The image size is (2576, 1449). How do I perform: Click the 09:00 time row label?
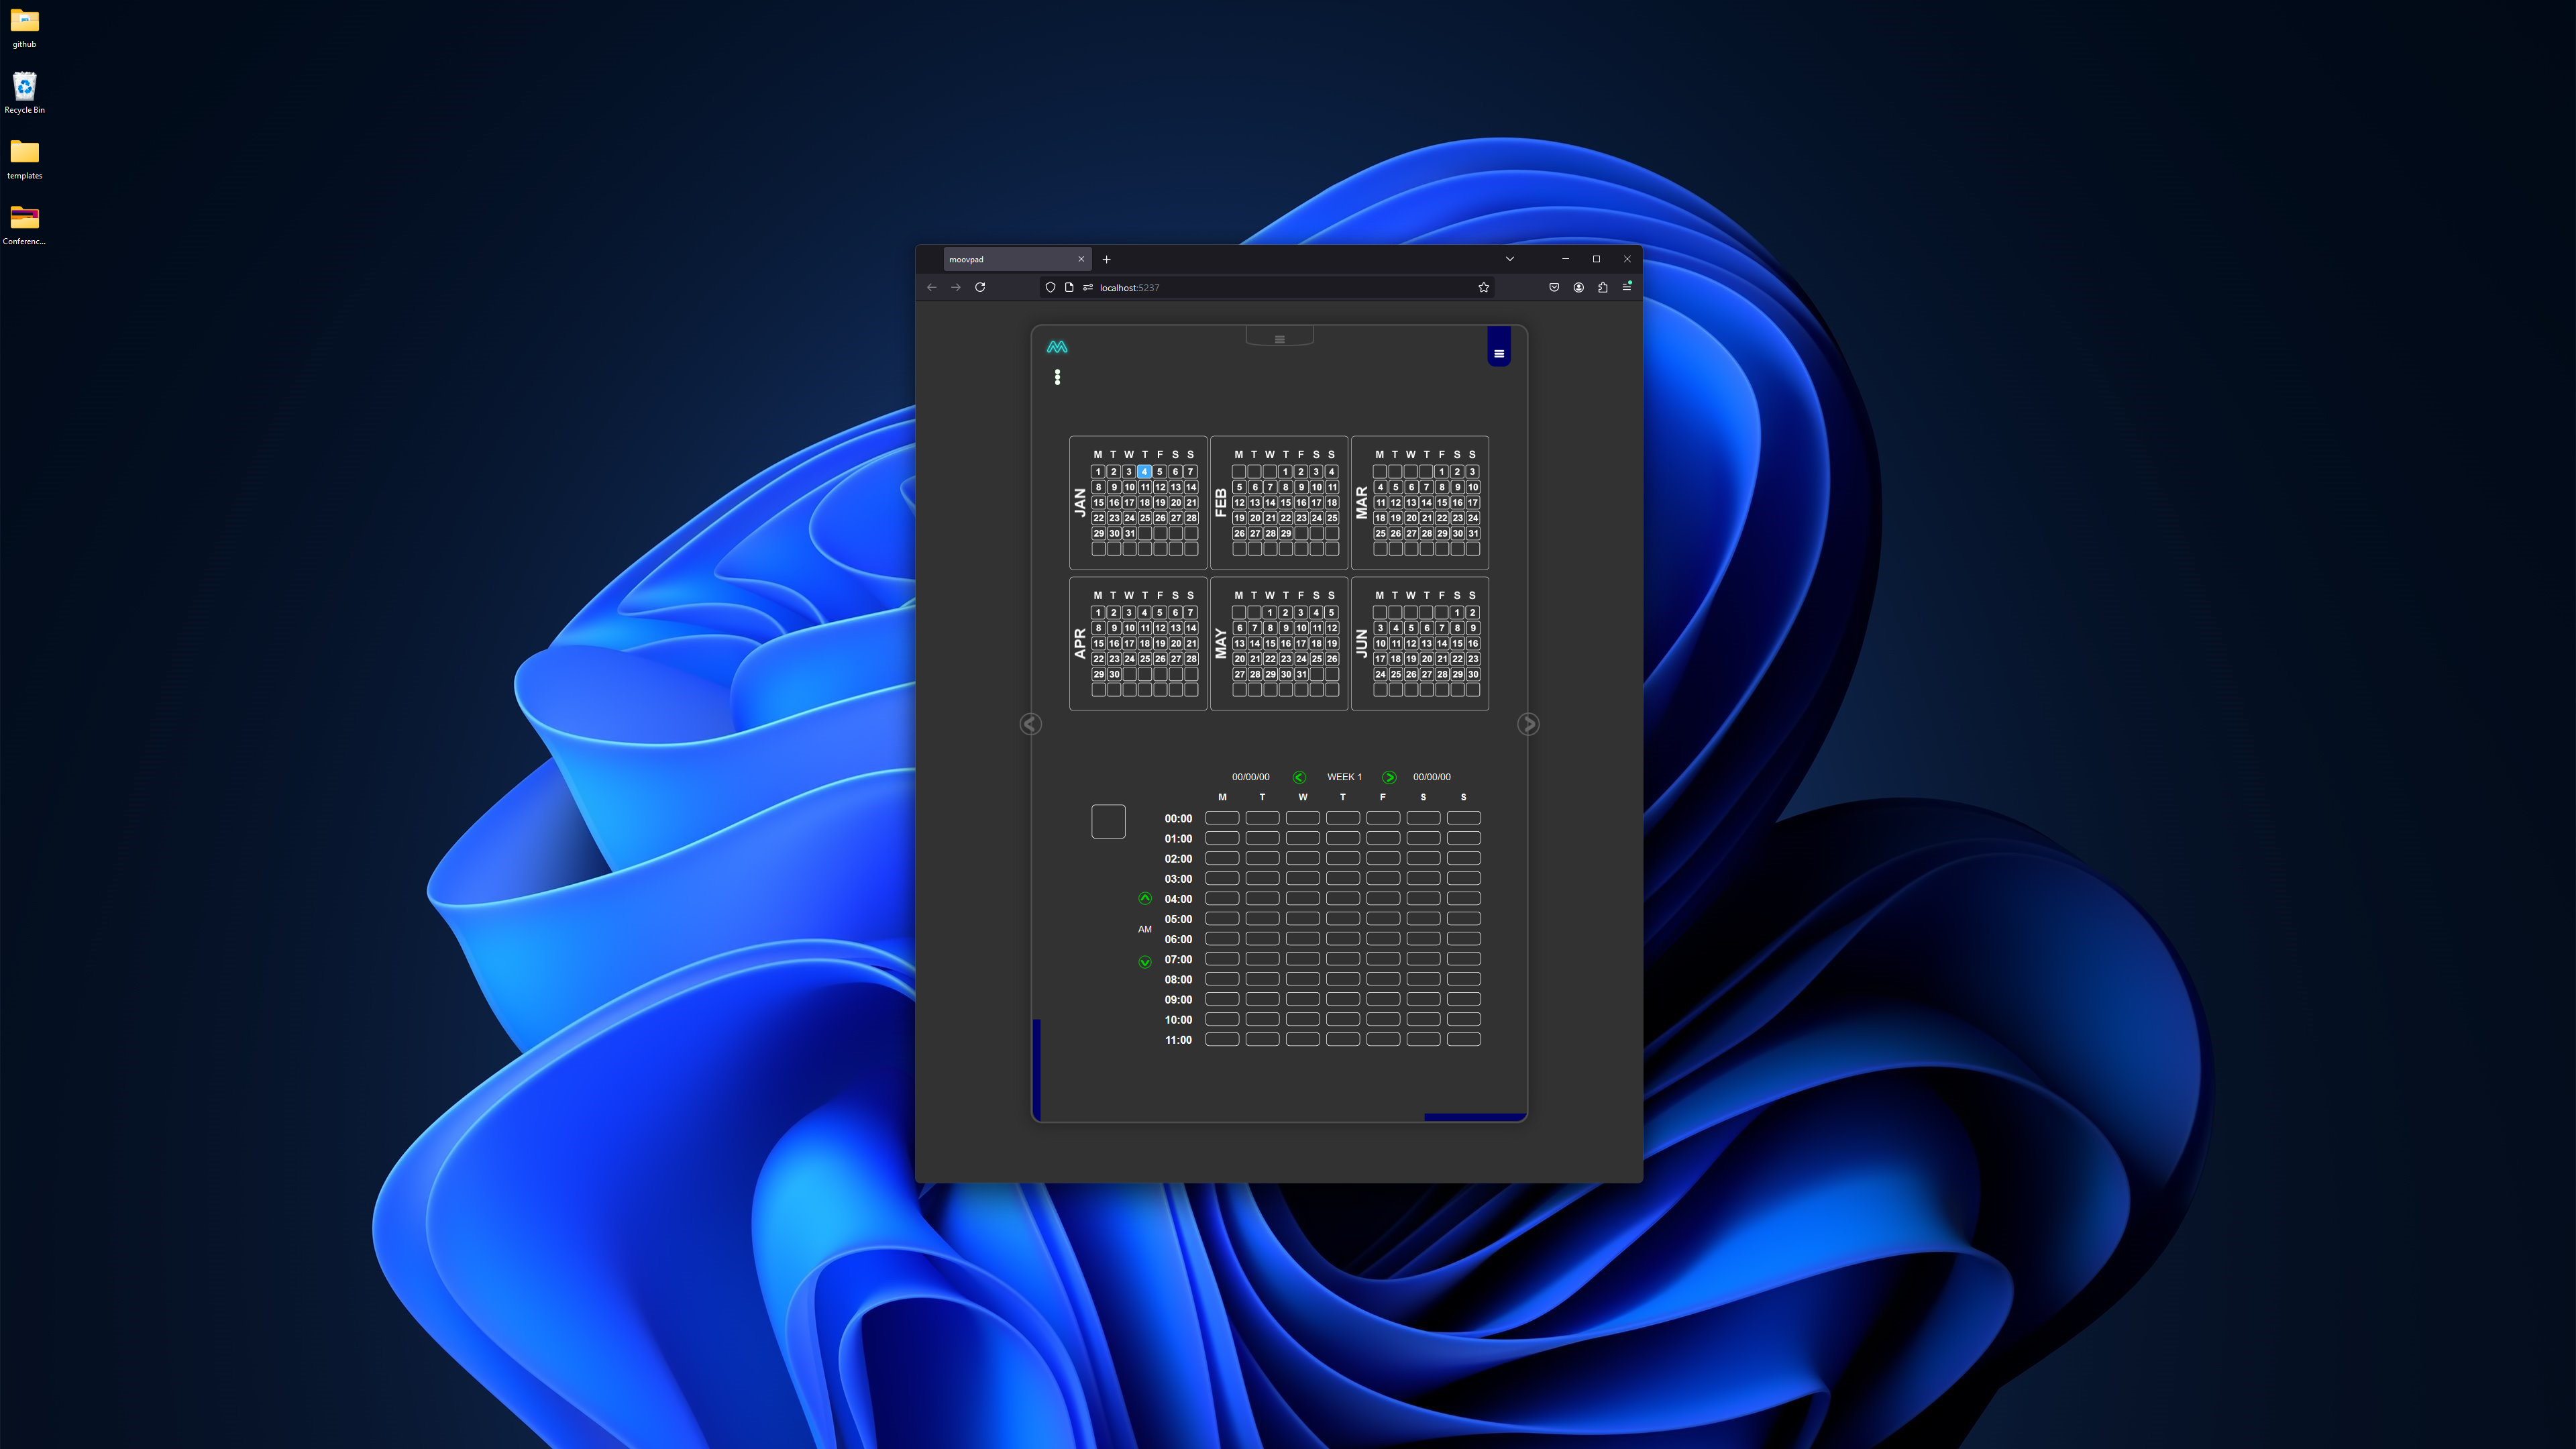click(x=1178, y=999)
